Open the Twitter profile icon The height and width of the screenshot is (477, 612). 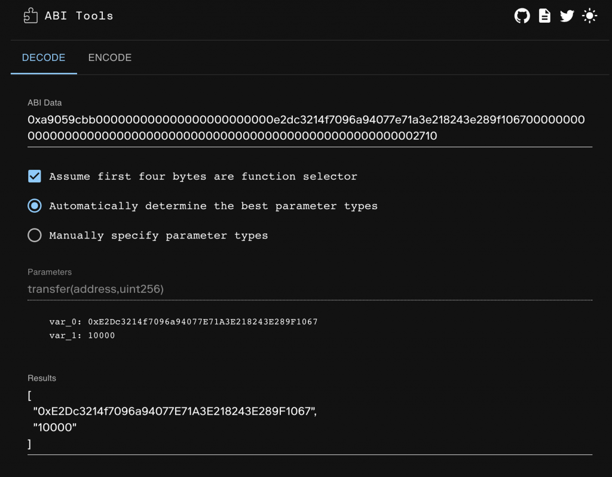[x=567, y=16]
